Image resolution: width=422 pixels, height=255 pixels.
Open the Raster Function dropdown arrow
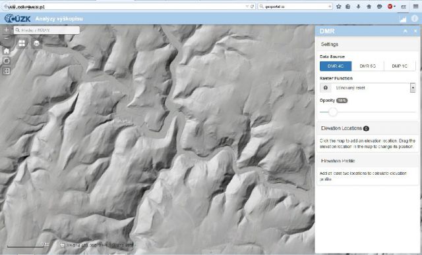click(413, 87)
